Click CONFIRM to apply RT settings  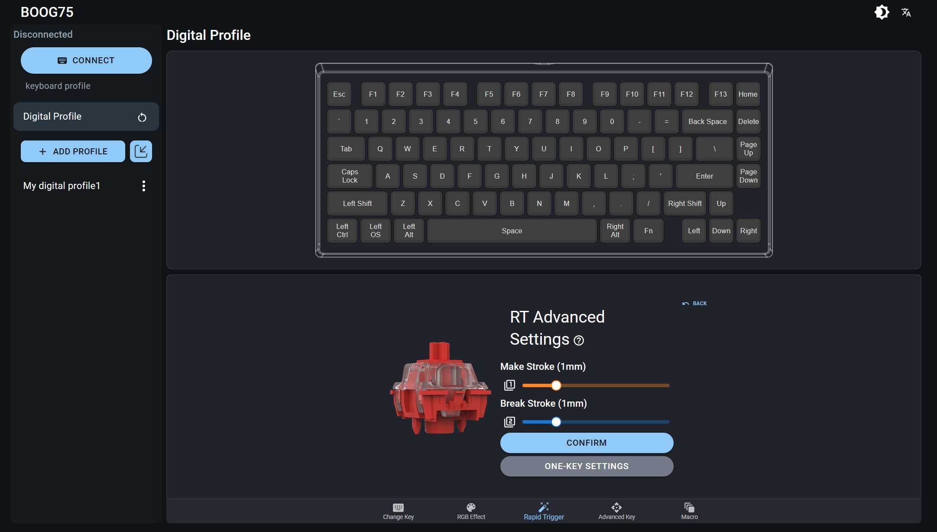point(586,443)
